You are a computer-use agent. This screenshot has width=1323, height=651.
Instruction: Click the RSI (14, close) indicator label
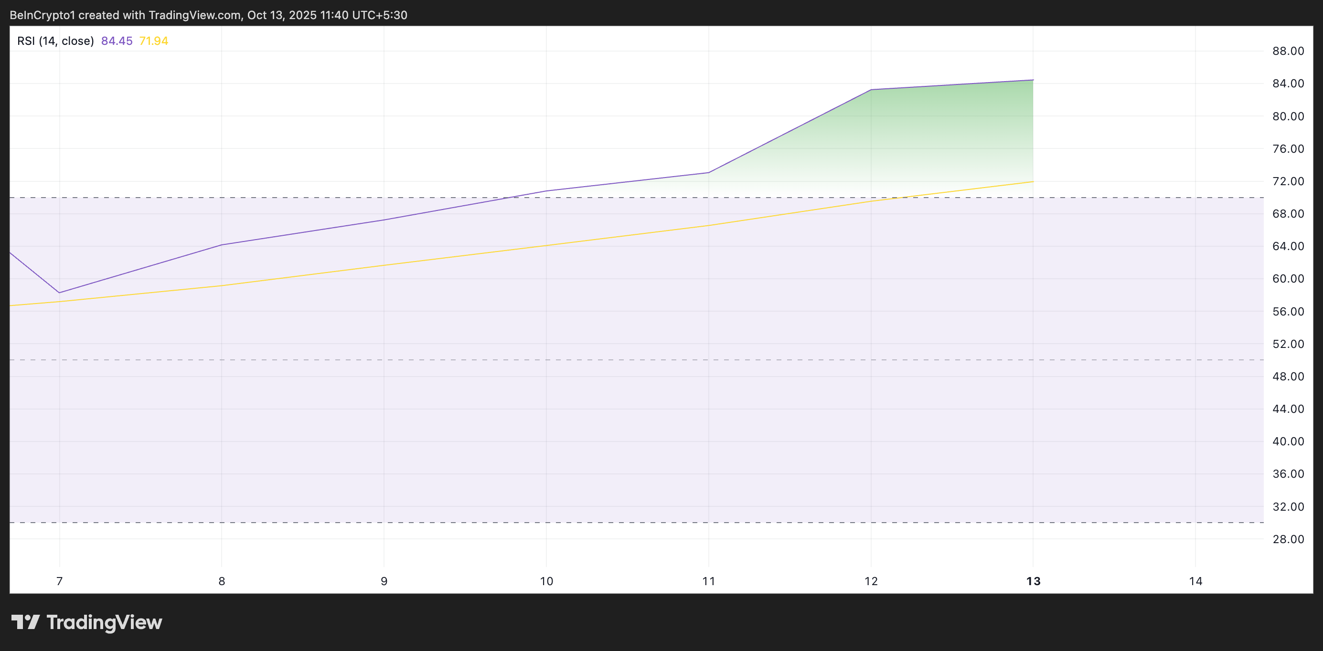coord(55,41)
